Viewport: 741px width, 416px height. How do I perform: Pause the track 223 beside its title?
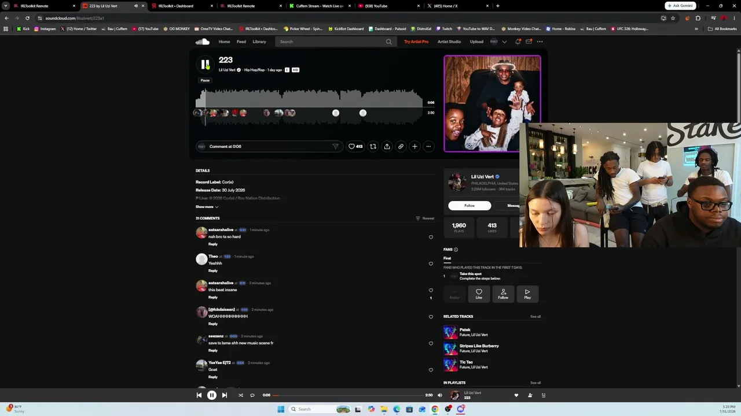(x=205, y=65)
